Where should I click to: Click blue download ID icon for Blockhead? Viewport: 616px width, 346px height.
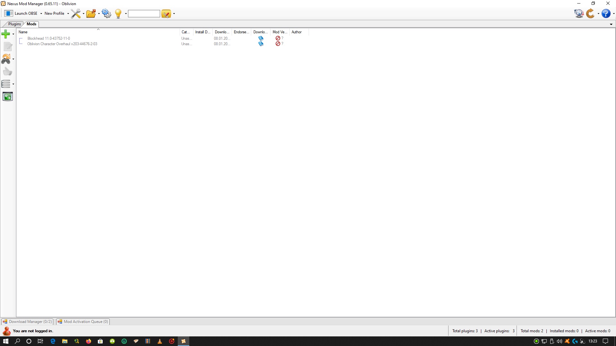pos(261,38)
